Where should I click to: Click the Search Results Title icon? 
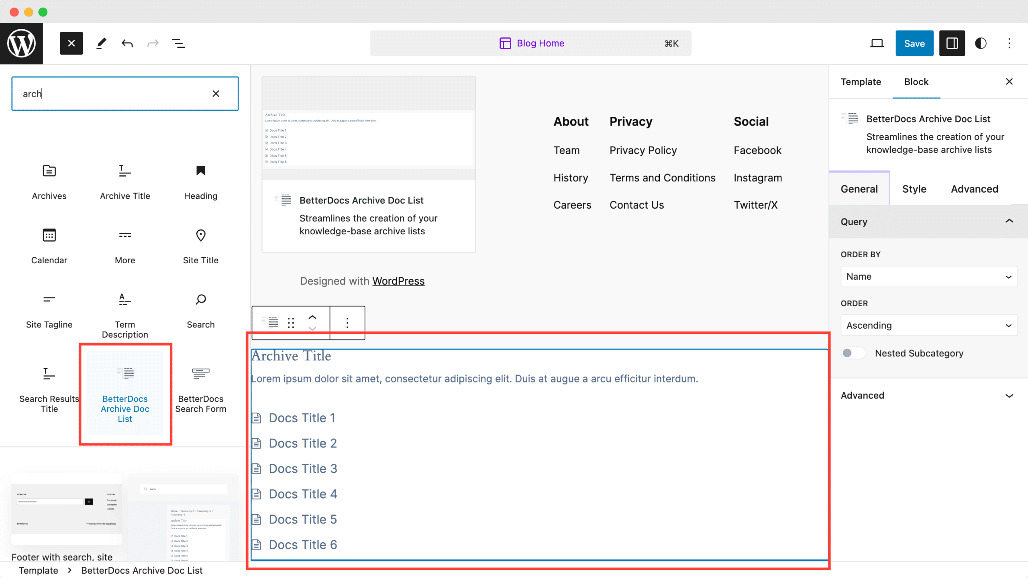pyautogui.click(x=49, y=374)
